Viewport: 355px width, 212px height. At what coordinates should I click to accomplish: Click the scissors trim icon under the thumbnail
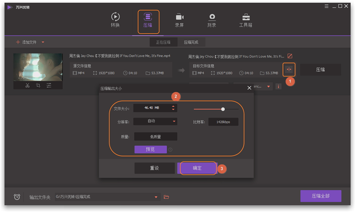pos(27,85)
